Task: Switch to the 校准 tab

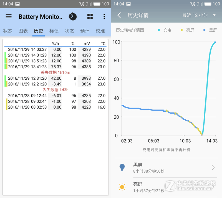Action: tap(100, 31)
